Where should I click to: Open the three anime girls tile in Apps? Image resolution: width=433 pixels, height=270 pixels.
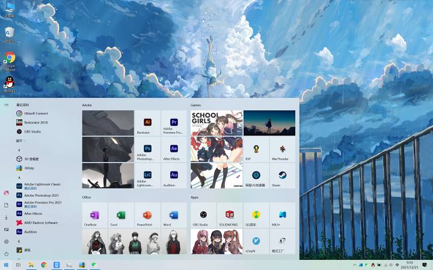pos(216,241)
